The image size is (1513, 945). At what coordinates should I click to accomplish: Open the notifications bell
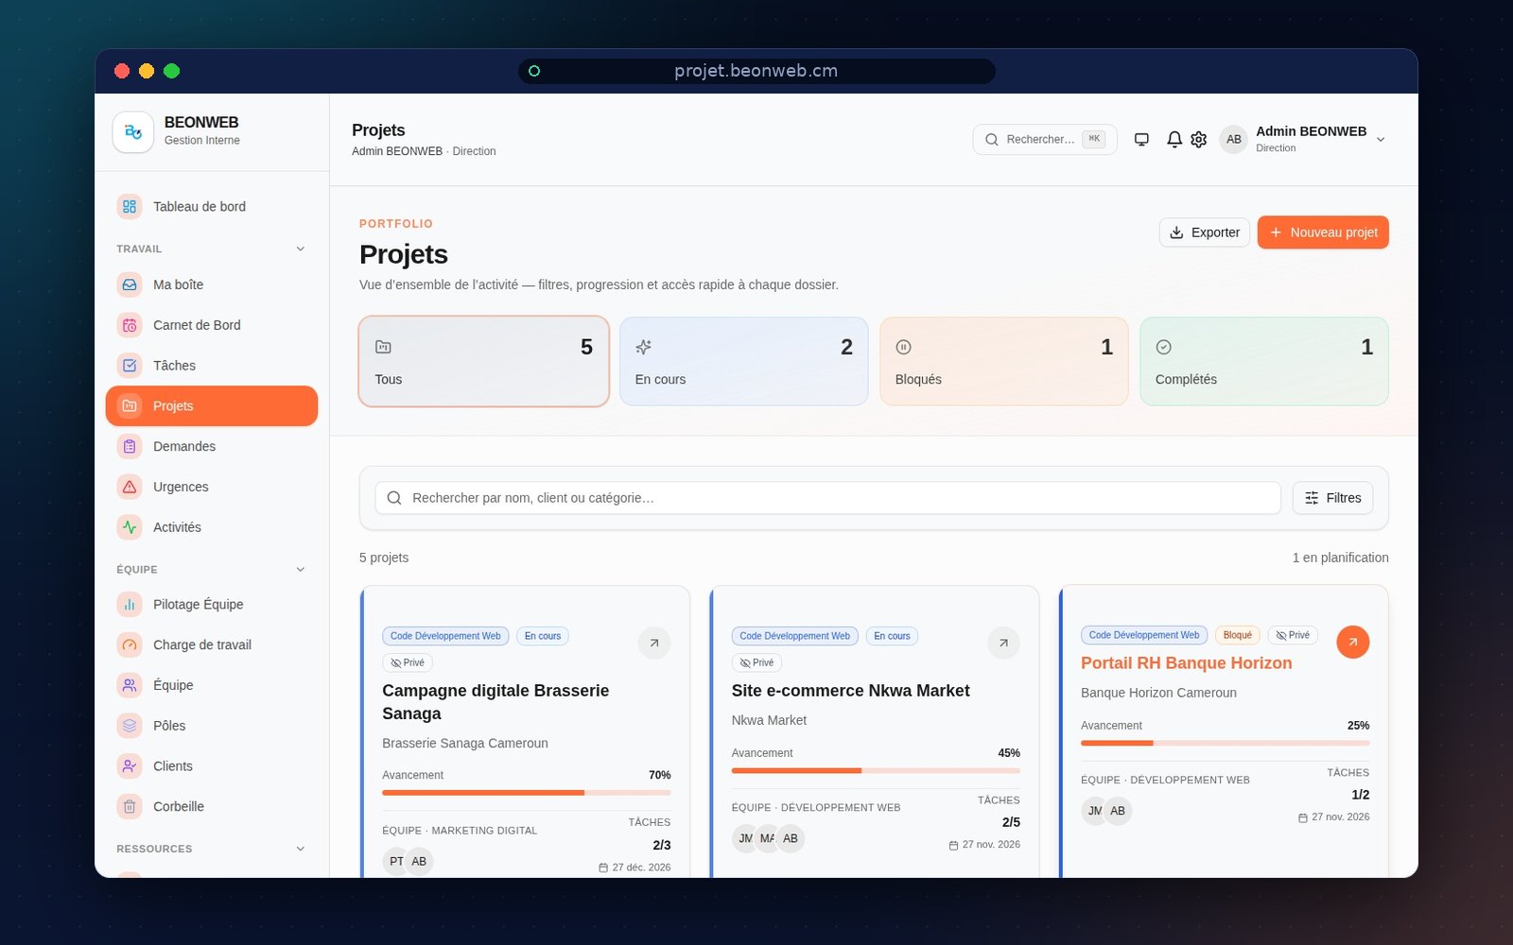[x=1174, y=139]
